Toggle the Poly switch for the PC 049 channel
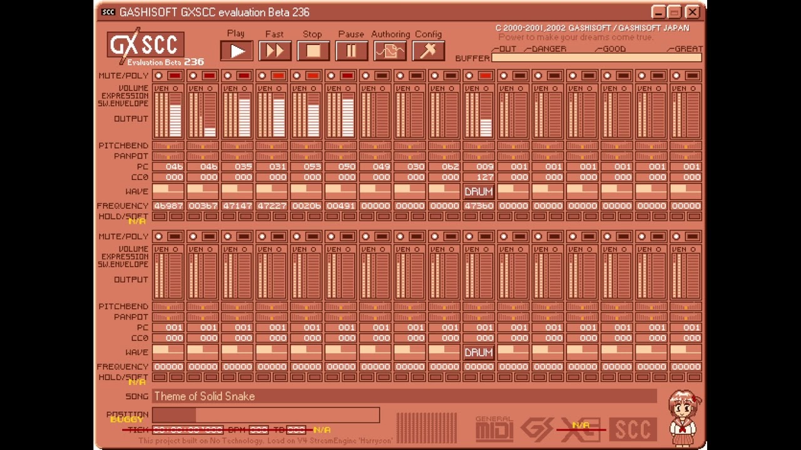Image resolution: width=801 pixels, height=450 pixels. point(382,76)
